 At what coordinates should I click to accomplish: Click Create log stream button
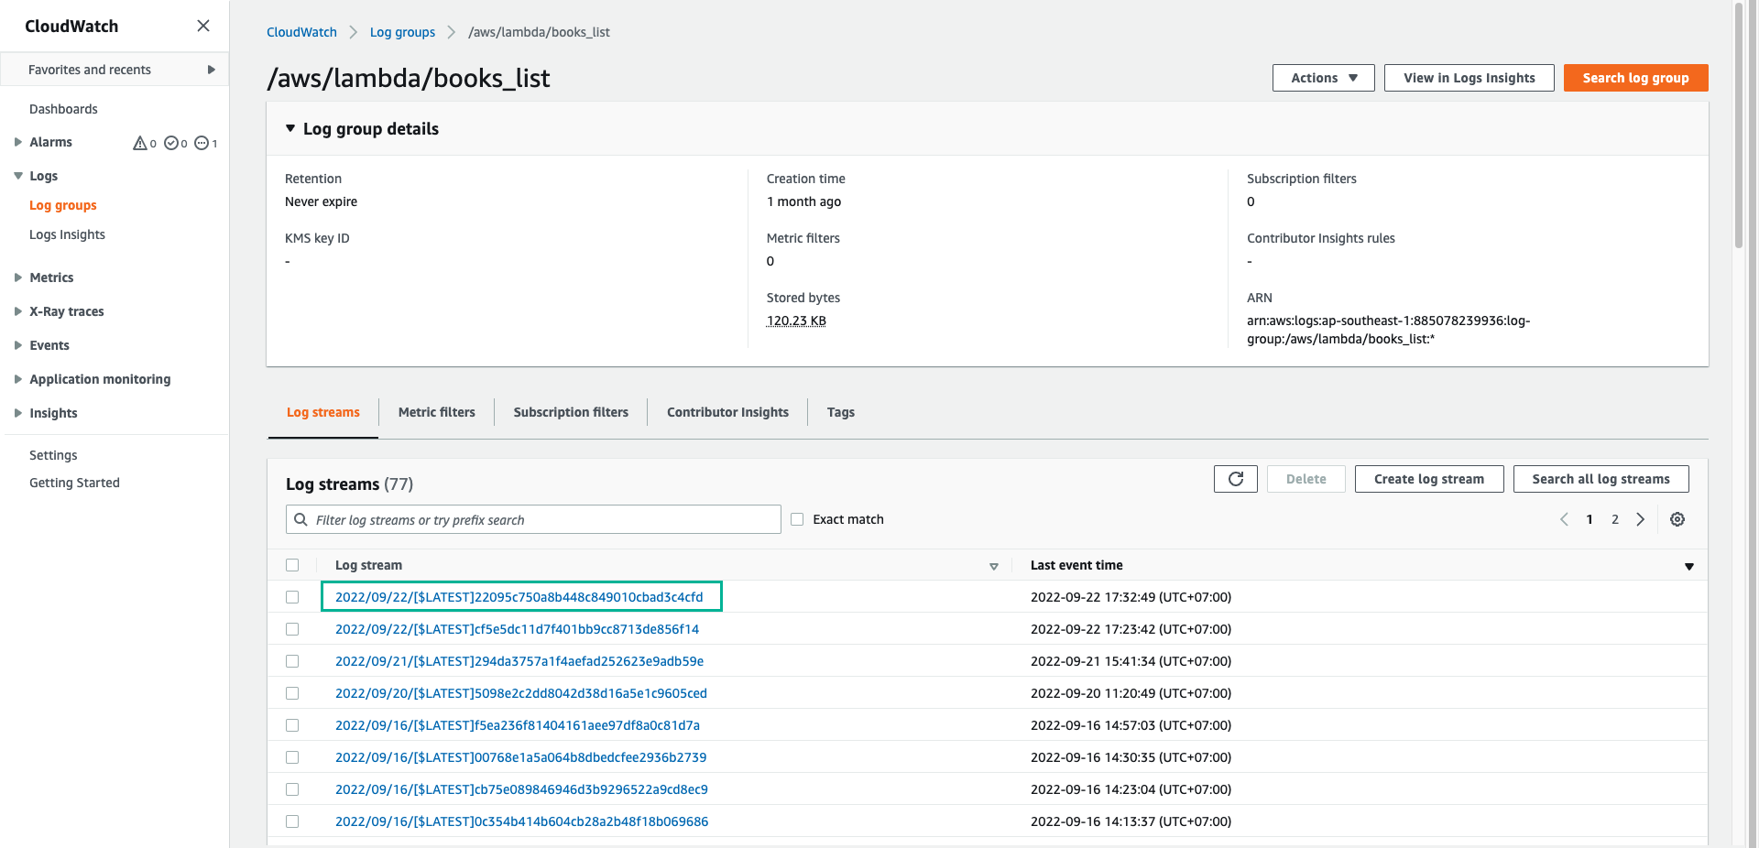[x=1428, y=479]
